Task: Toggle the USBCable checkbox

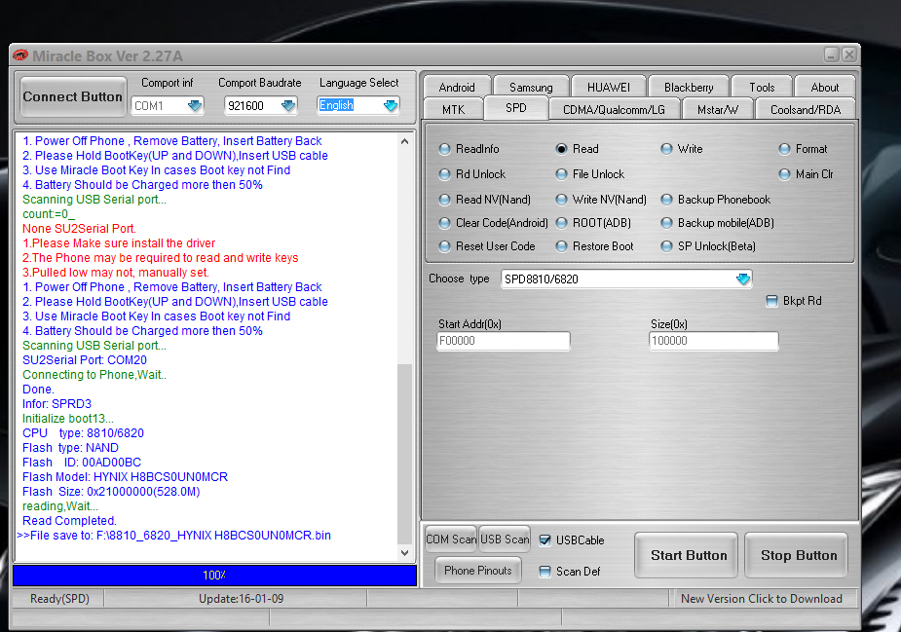Action: click(544, 540)
